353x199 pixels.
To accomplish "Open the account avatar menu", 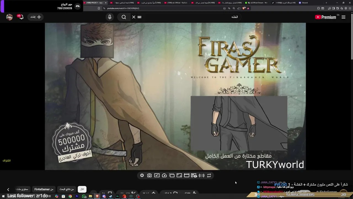I will pyautogui.click(x=10, y=17).
